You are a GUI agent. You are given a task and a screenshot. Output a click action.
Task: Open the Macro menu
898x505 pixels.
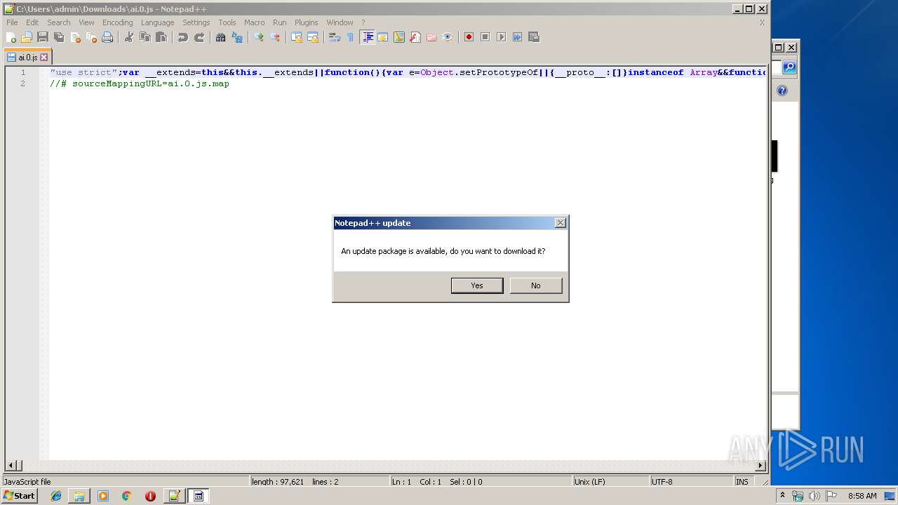pyautogui.click(x=255, y=22)
